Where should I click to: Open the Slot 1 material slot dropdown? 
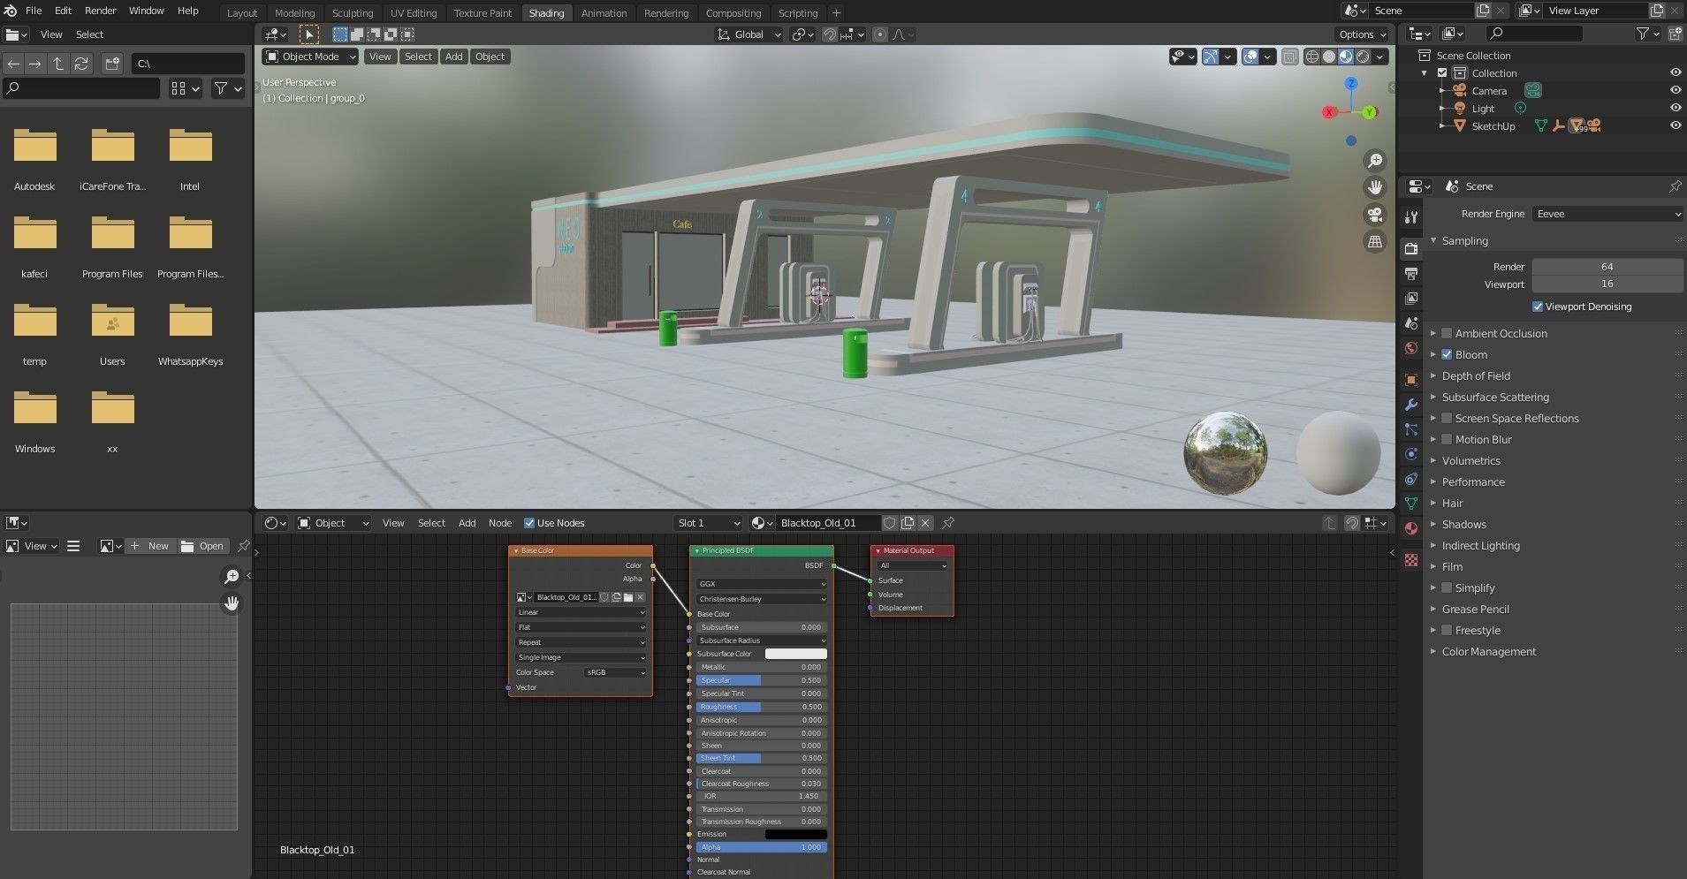tap(707, 523)
